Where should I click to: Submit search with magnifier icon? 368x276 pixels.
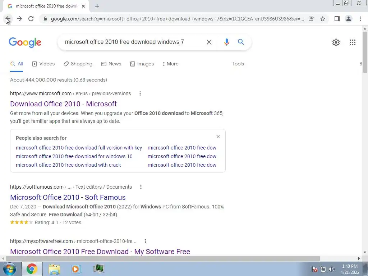241,42
